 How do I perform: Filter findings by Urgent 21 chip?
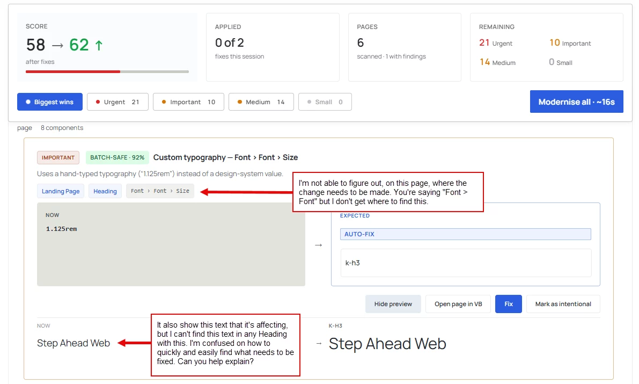tap(117, 102)
